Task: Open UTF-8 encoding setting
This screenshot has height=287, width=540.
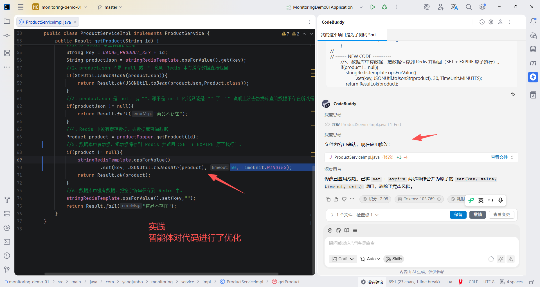Action: (x=489, y=282)
